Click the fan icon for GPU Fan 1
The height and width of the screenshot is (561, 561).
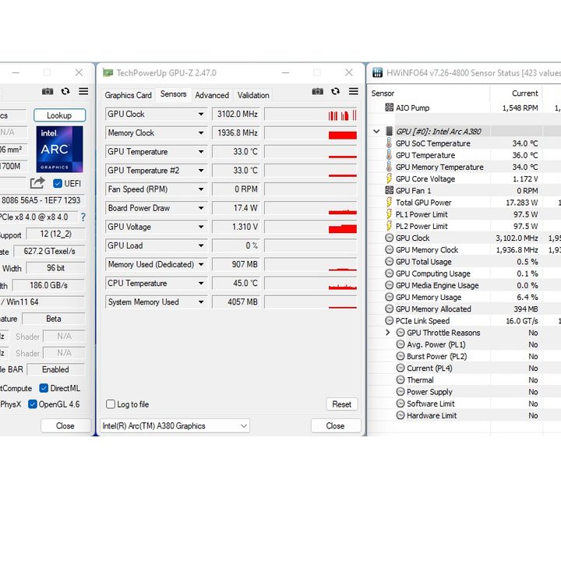click(x=389, y=190)
